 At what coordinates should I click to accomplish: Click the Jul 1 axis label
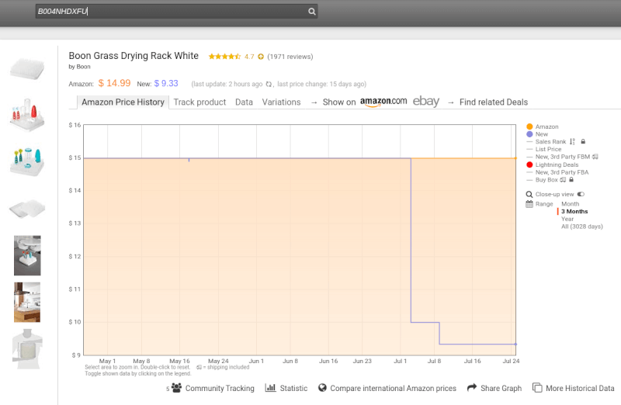click(x=400, y=361)
